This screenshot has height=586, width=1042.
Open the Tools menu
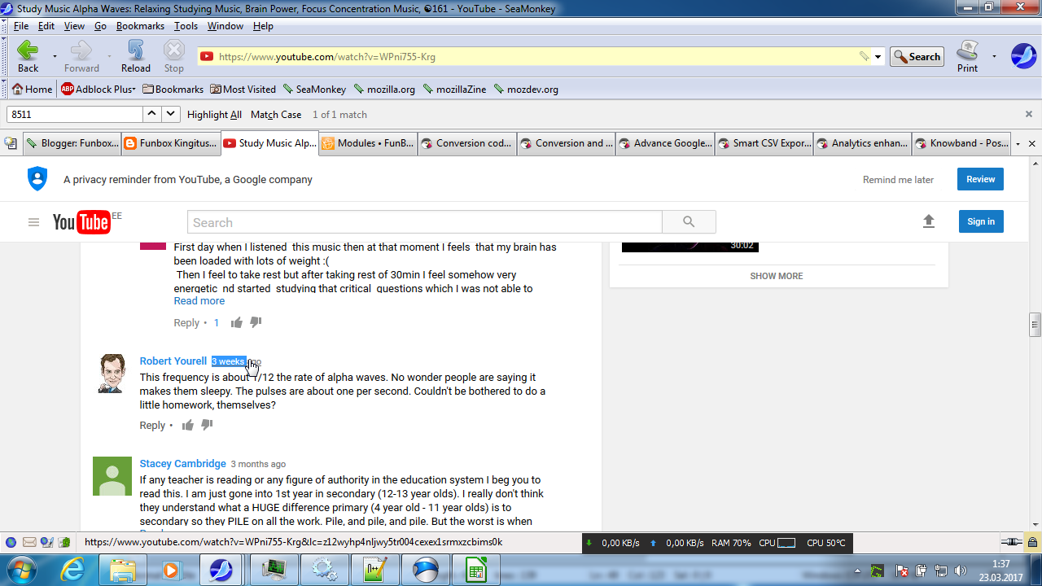(186, 26)
